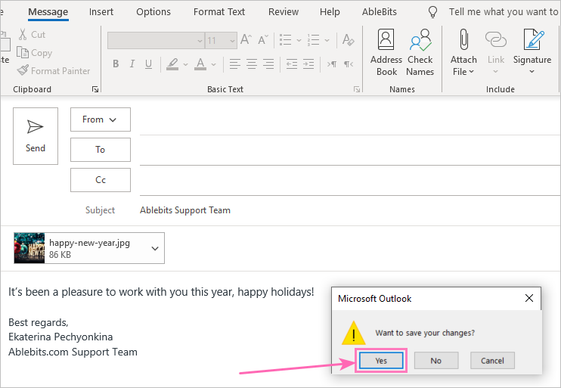Switch to the Insert tab
561x388 pixels.
[101, 12]
